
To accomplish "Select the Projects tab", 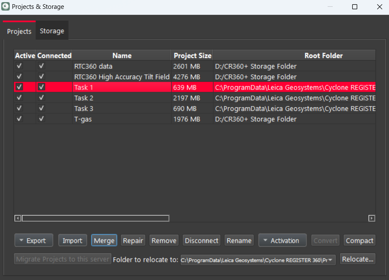I will pyautogui.click(x=19, y=31).
